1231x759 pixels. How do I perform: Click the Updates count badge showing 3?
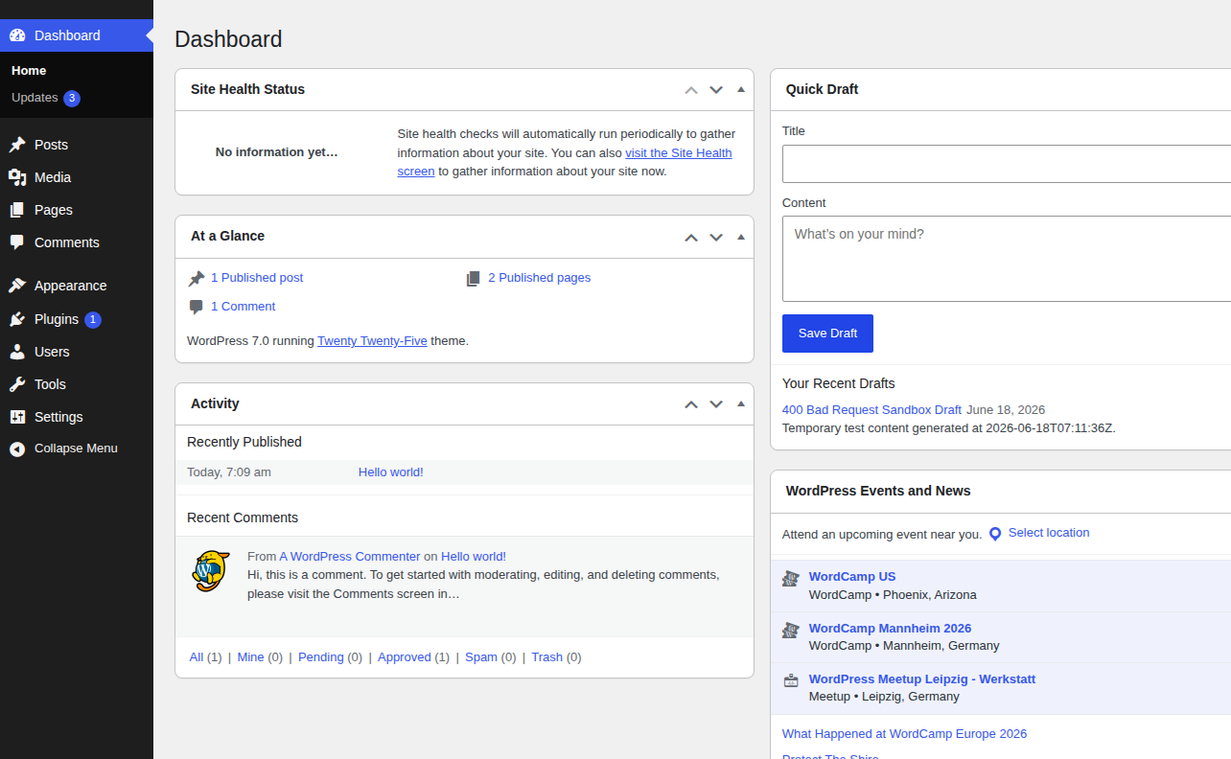[x=72, y=98]
